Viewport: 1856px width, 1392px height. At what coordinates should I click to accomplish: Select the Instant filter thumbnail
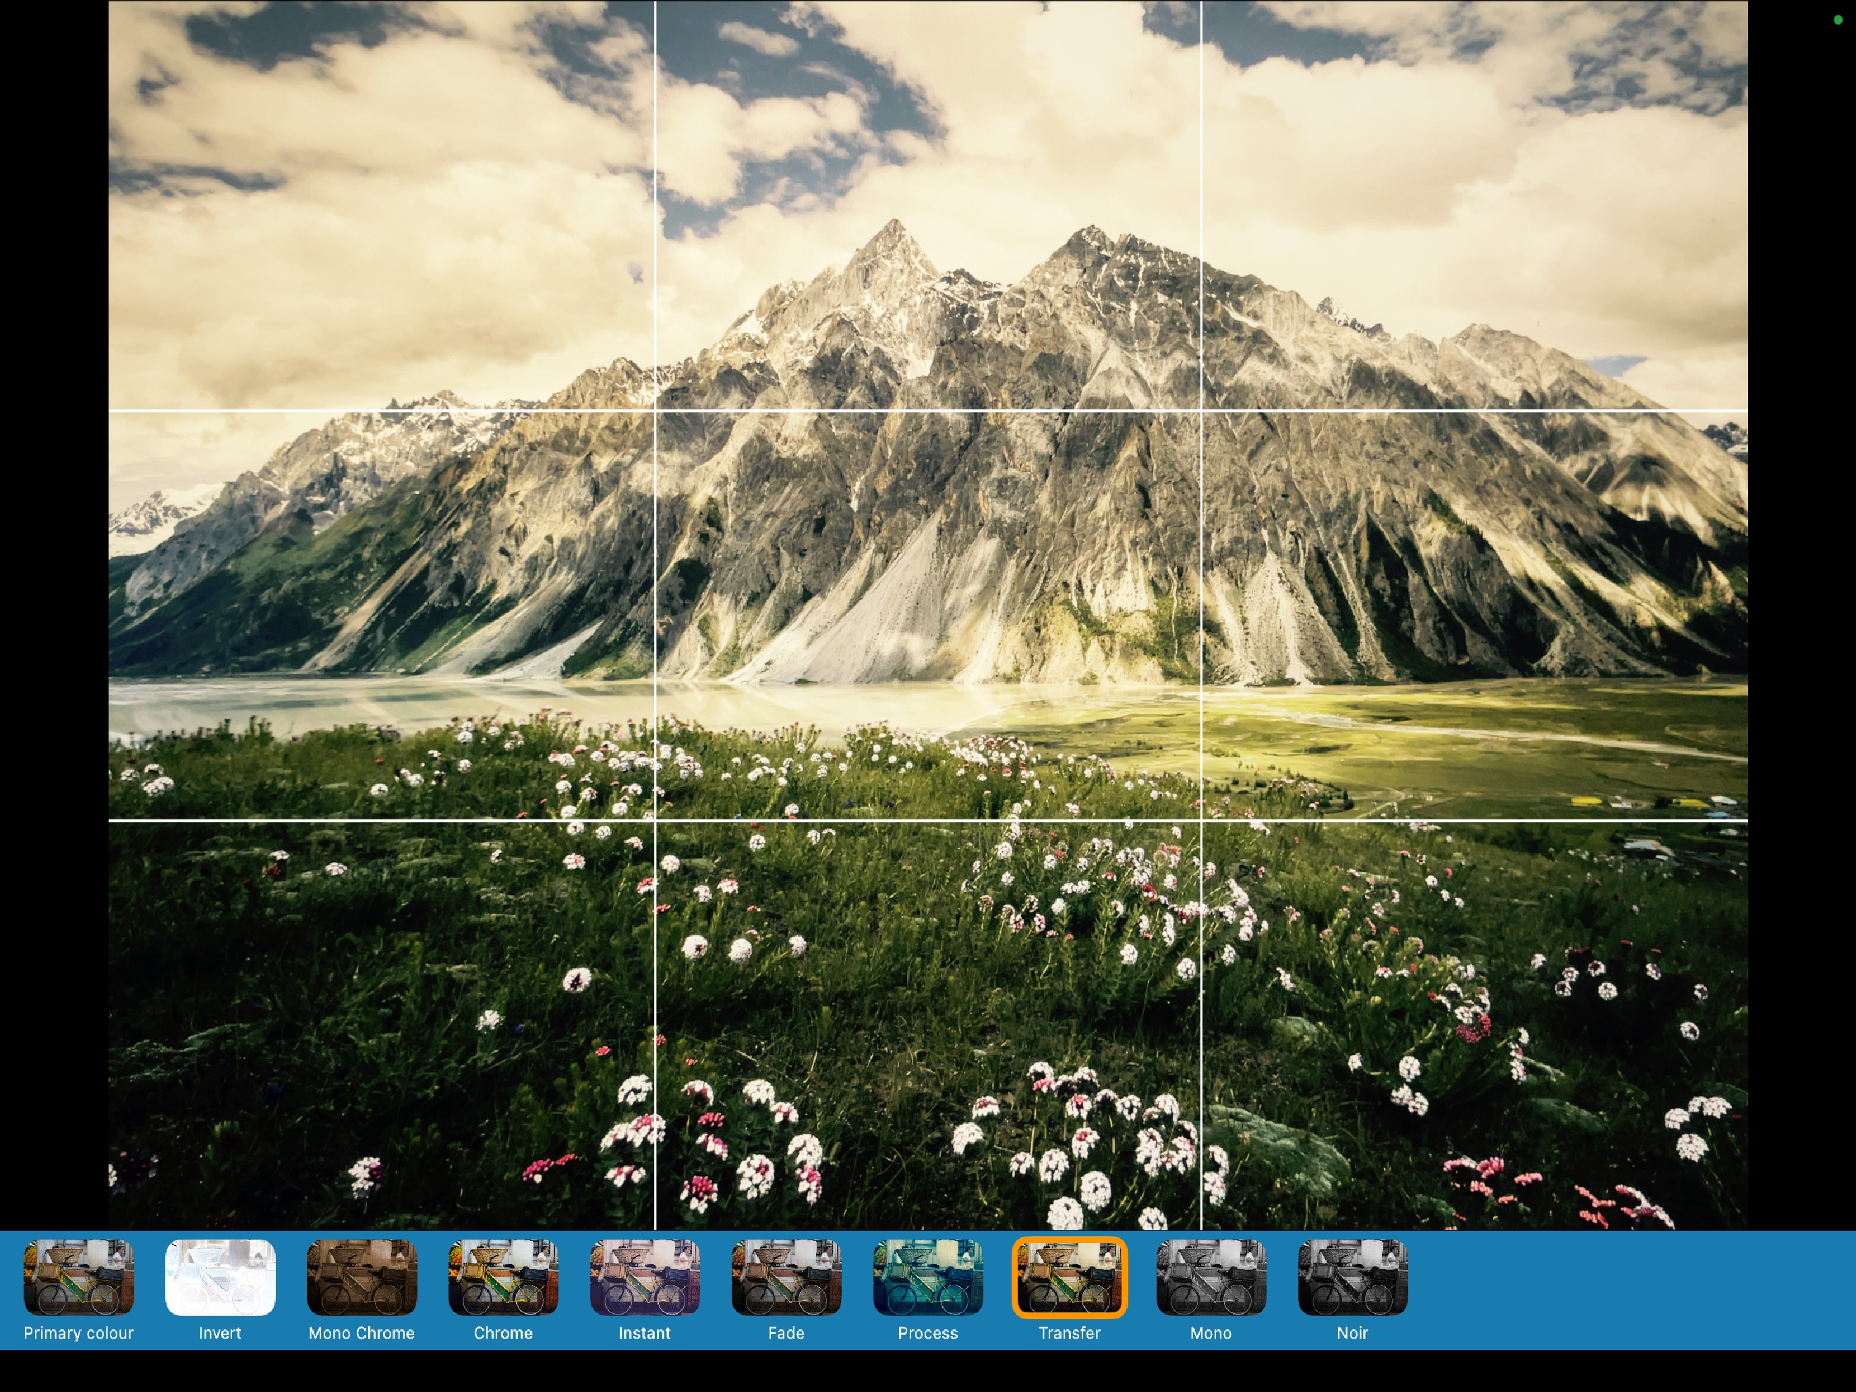tap(644, 1277)
